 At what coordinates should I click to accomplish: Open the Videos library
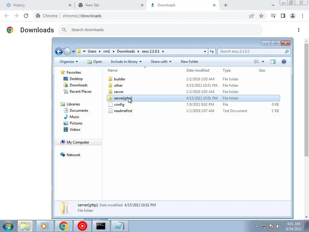coord(75,129)
